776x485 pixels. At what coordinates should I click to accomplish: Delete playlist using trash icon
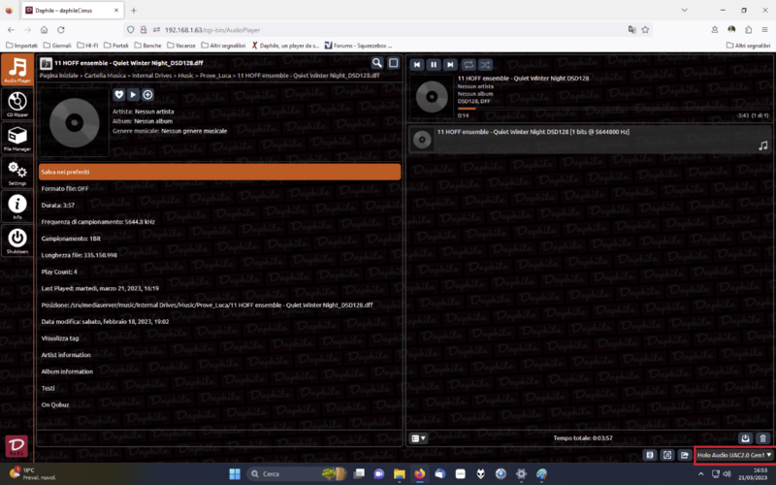pos(762,438)
